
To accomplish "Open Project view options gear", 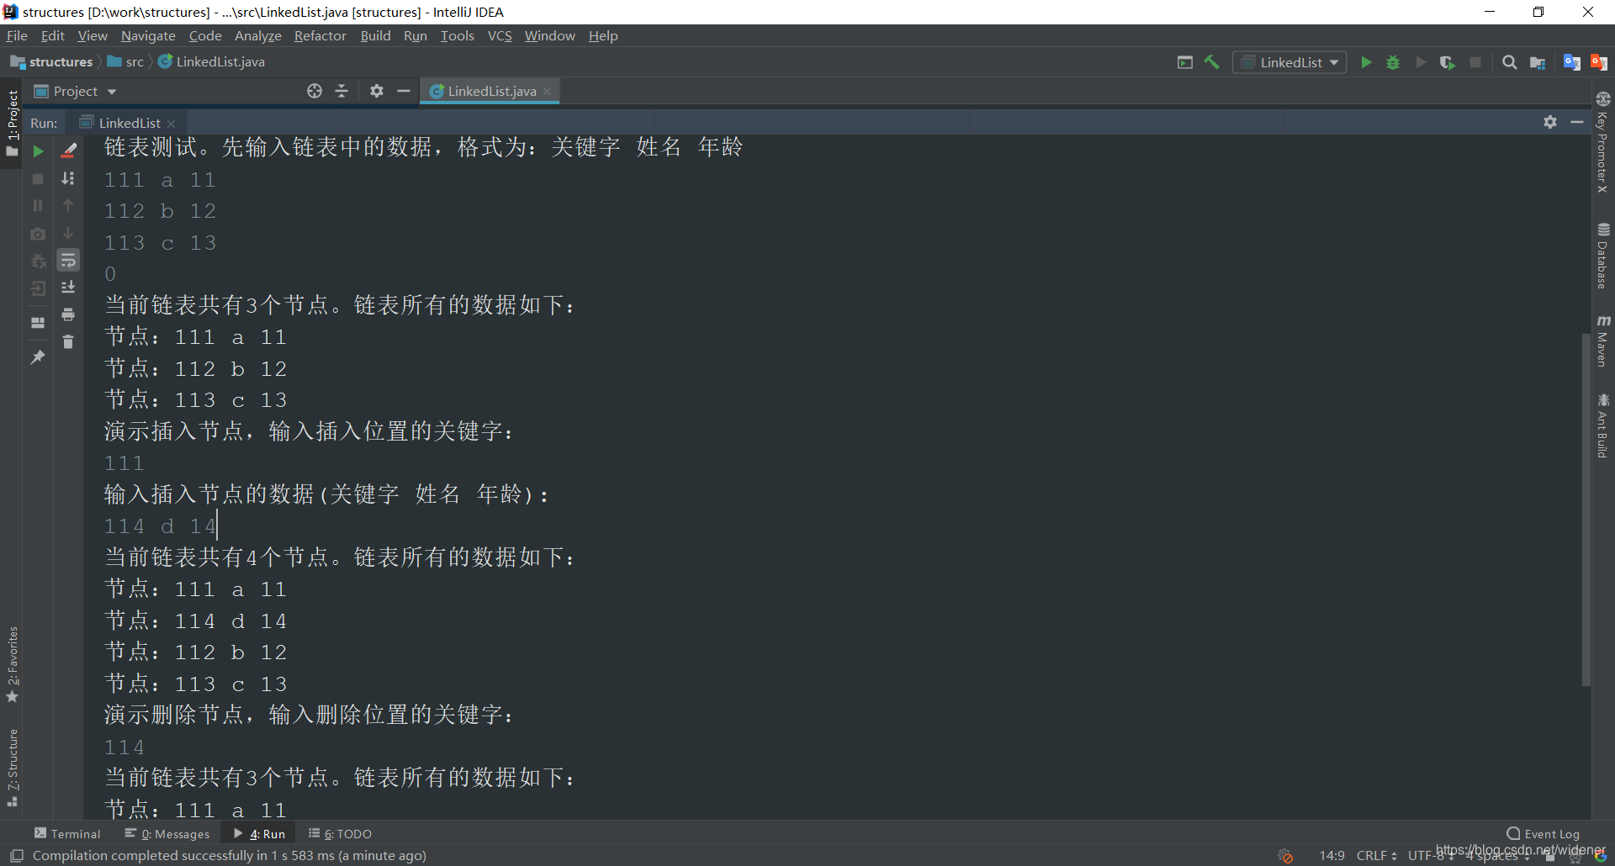I will (x=377, y=91).
